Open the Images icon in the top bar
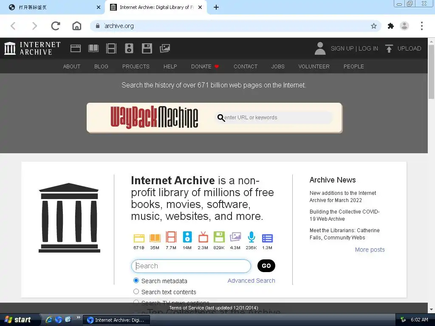Viewport: 435px width, 326px height. [165, 48]
